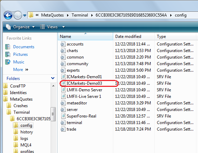The image size is (198, 153).
Task: Select the LMFX-Live Server1 file icon
Action: point(63,96)
